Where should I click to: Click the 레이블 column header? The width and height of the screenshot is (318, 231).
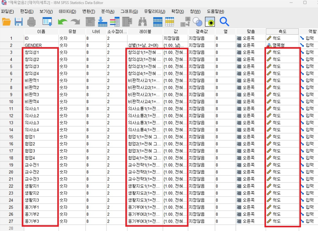pyautogui.click(x=145, y=32)
